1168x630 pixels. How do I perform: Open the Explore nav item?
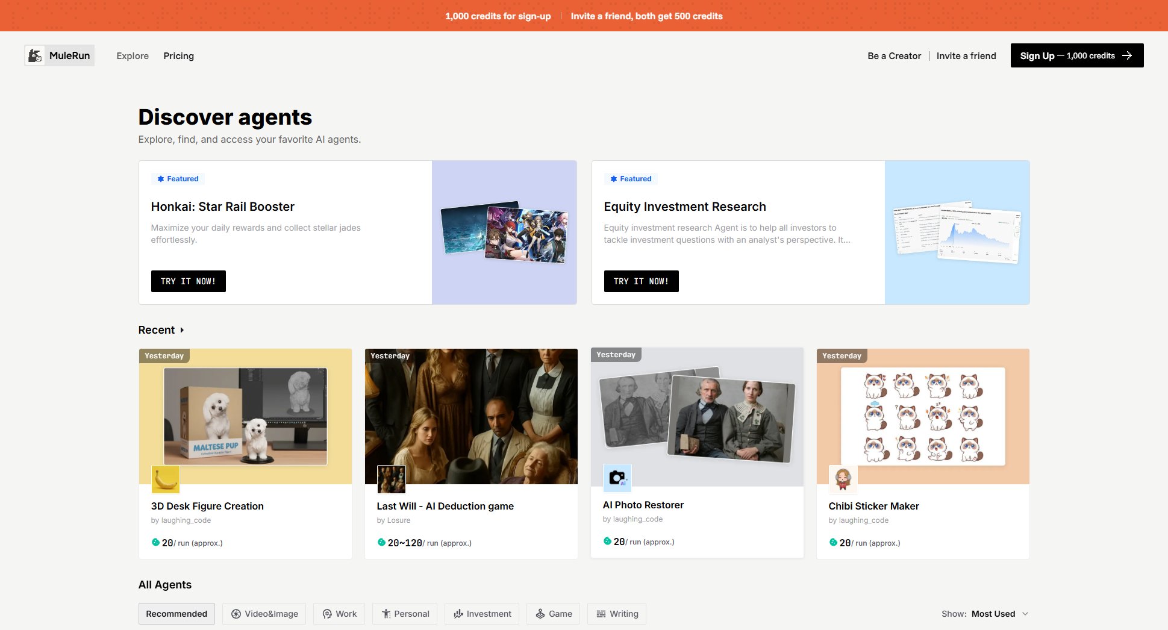click(x=133, y=55)
